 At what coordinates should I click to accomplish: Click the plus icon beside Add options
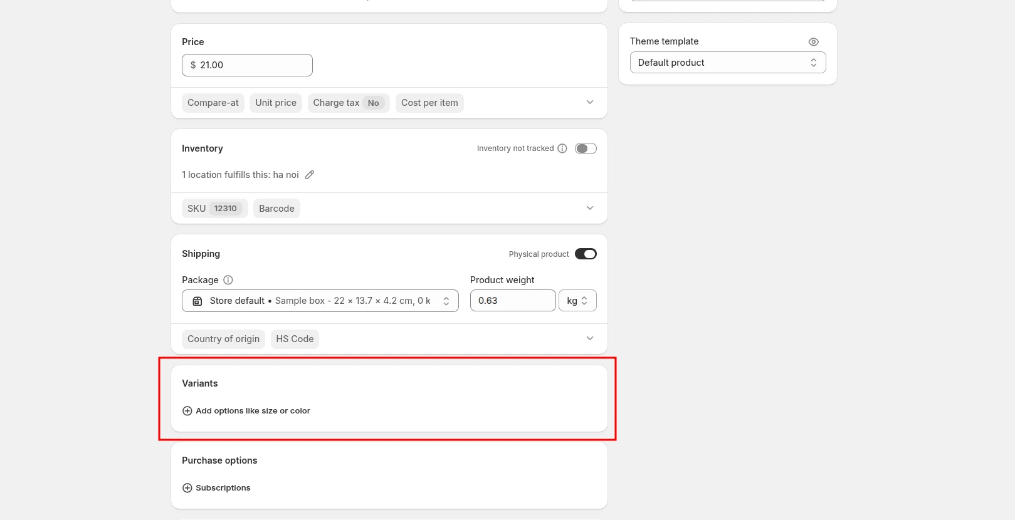click(x=187, y=411)
